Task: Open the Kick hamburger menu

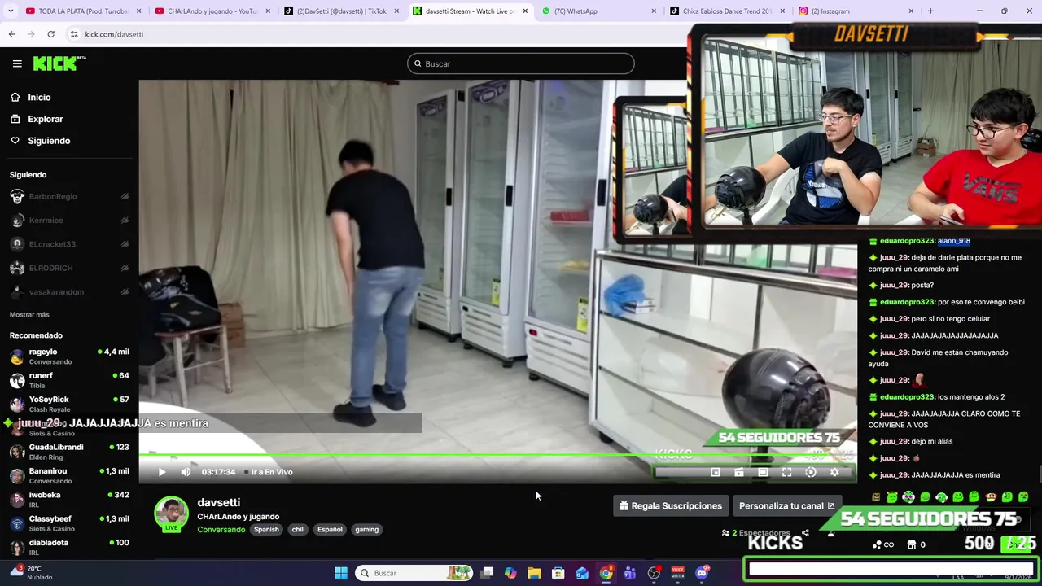Action: 17,63
